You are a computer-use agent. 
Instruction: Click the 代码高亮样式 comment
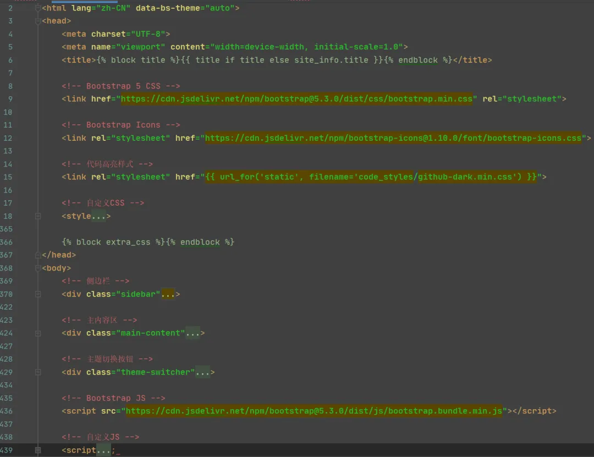[x=107, y=164]
